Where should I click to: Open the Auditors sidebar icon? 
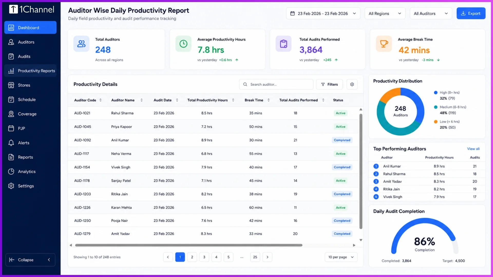(x=11, y=42)
